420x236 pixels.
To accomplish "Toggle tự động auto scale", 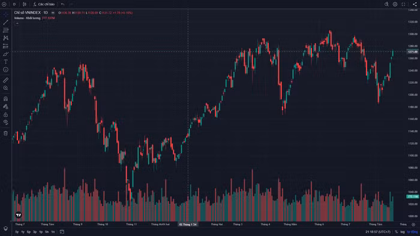I will 412,232.
